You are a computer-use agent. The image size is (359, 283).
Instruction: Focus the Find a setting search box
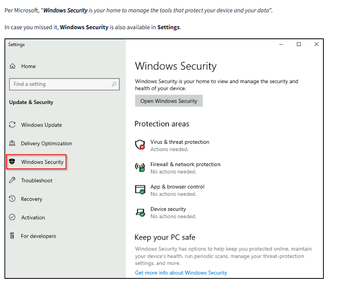click(x=59, y=84)
